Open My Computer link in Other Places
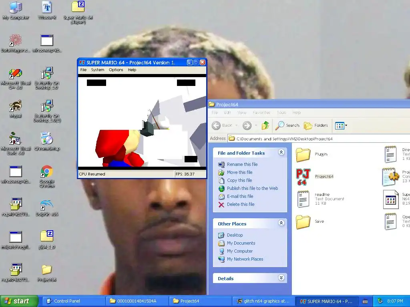Viewport: 410px width, 307px height. pos(239,251)
